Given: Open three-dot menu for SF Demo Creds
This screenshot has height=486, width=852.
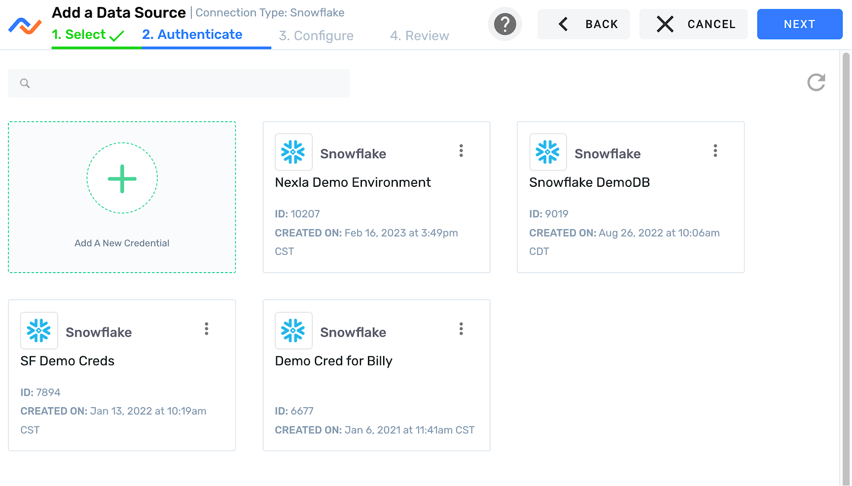Looking at the screenshot, I should pyautogui.click(x=207, y=329).
